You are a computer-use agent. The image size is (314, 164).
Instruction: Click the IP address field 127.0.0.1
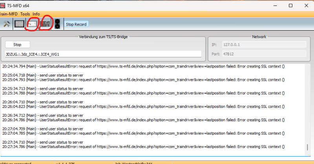click(x=263, y=45)
